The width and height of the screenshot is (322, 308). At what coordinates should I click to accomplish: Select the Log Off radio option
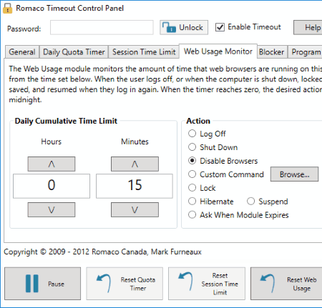click(192, 134)
